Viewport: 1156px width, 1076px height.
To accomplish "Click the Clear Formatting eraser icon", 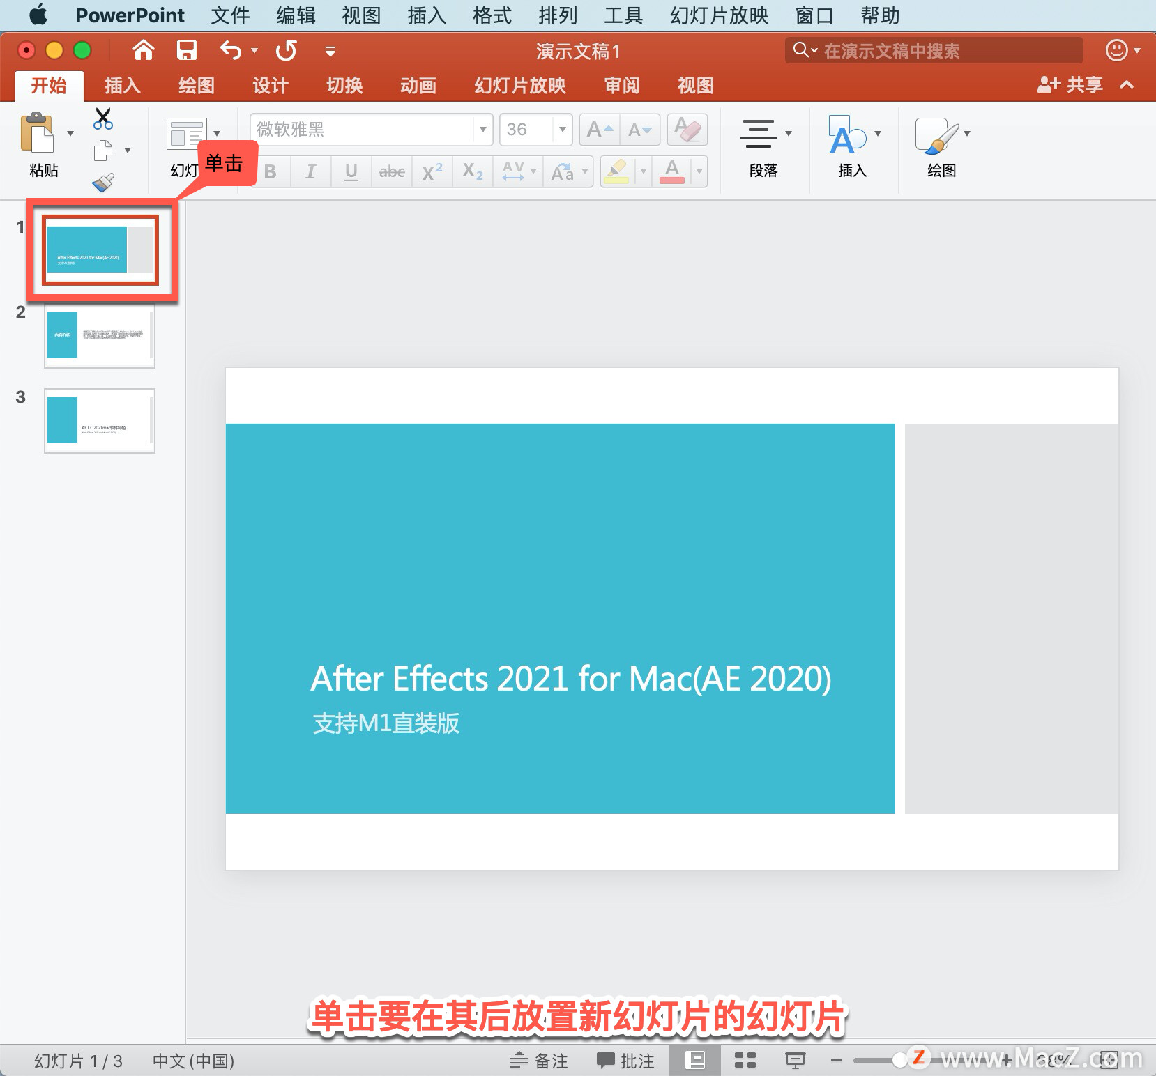I will pyautogui.click(x=687, y=130).
